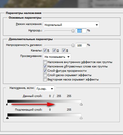123x135 pixels.
Task: Toggle the B channel checkbox
Action: [x=64, y=50]
